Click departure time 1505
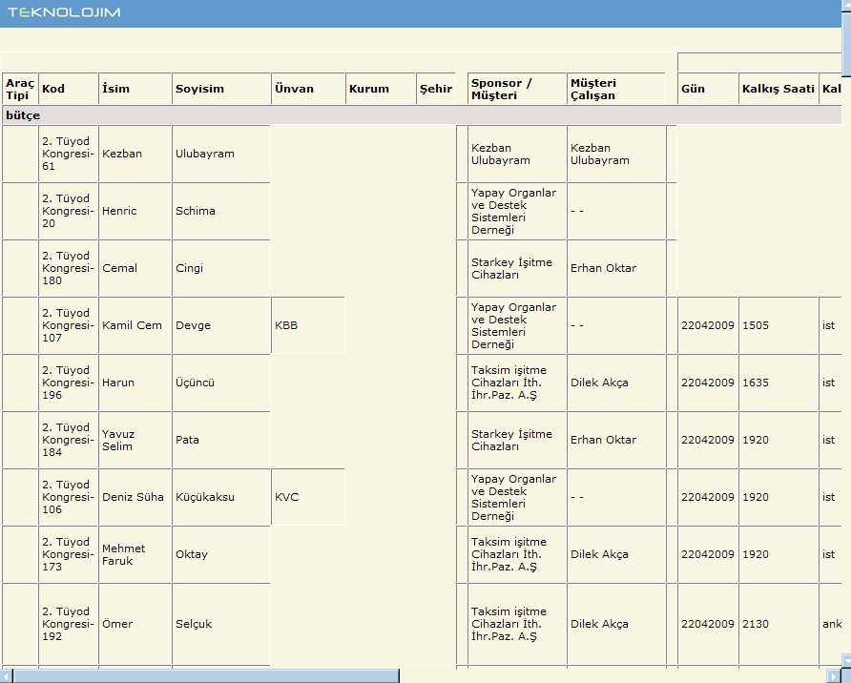This screenshot has width=851, height=683. (756, 325)
